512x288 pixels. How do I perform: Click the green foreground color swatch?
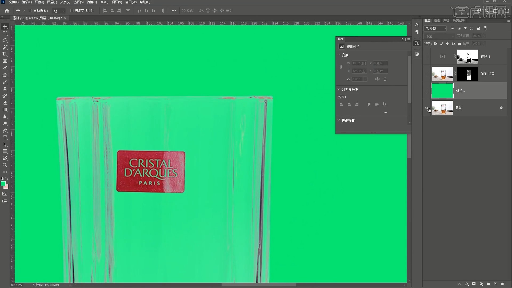click(x=3, y=184)
